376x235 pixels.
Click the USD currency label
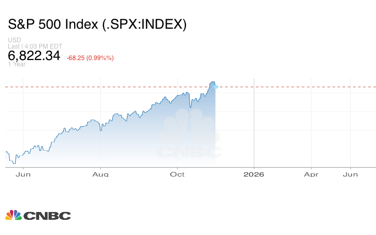(14, 40)
